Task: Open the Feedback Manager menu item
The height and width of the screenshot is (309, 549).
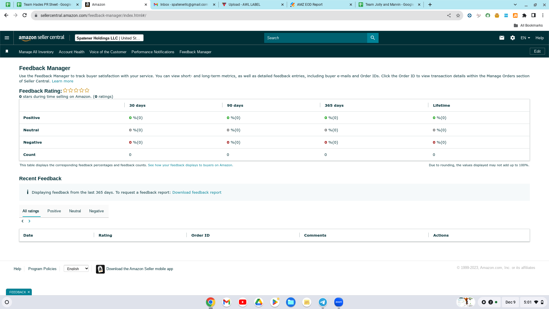Action: pyautogui.click(x=195, y=52)
